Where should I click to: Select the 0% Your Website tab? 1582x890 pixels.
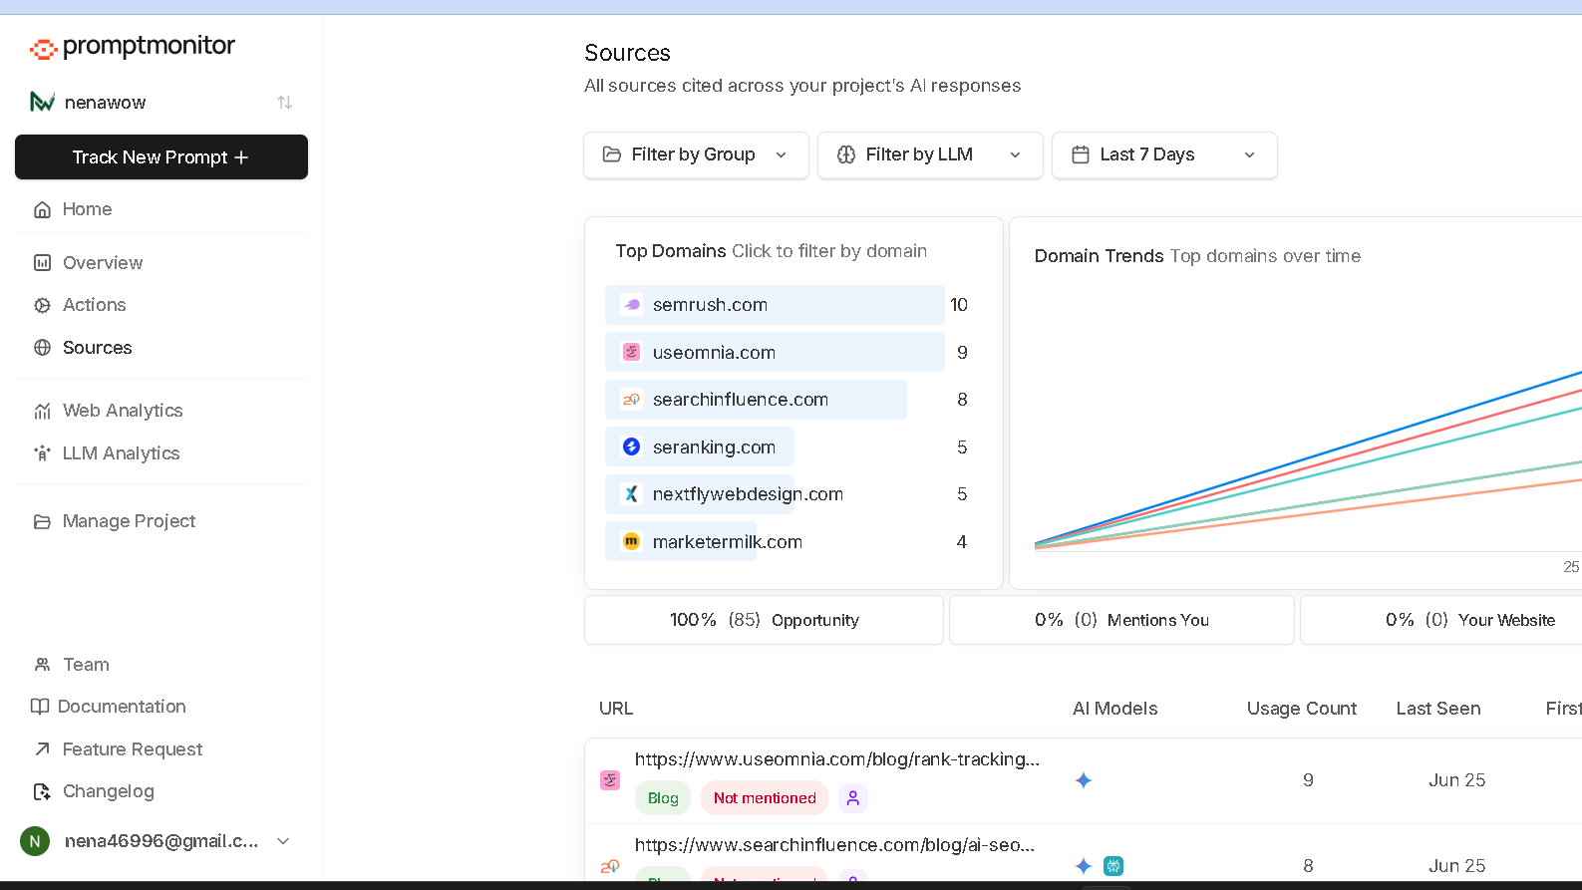point(1469,620)
